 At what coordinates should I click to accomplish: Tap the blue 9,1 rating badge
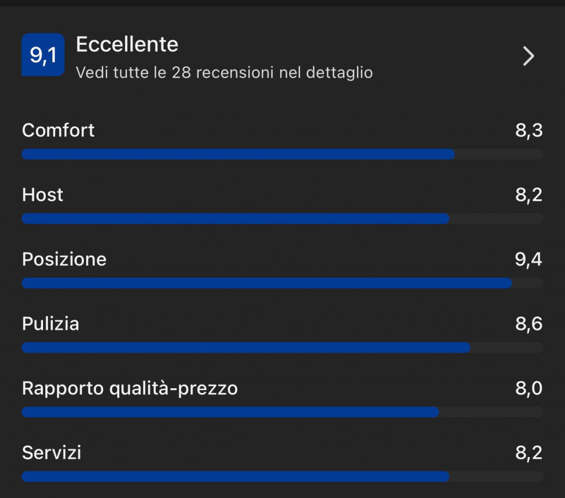click(43, 55)
